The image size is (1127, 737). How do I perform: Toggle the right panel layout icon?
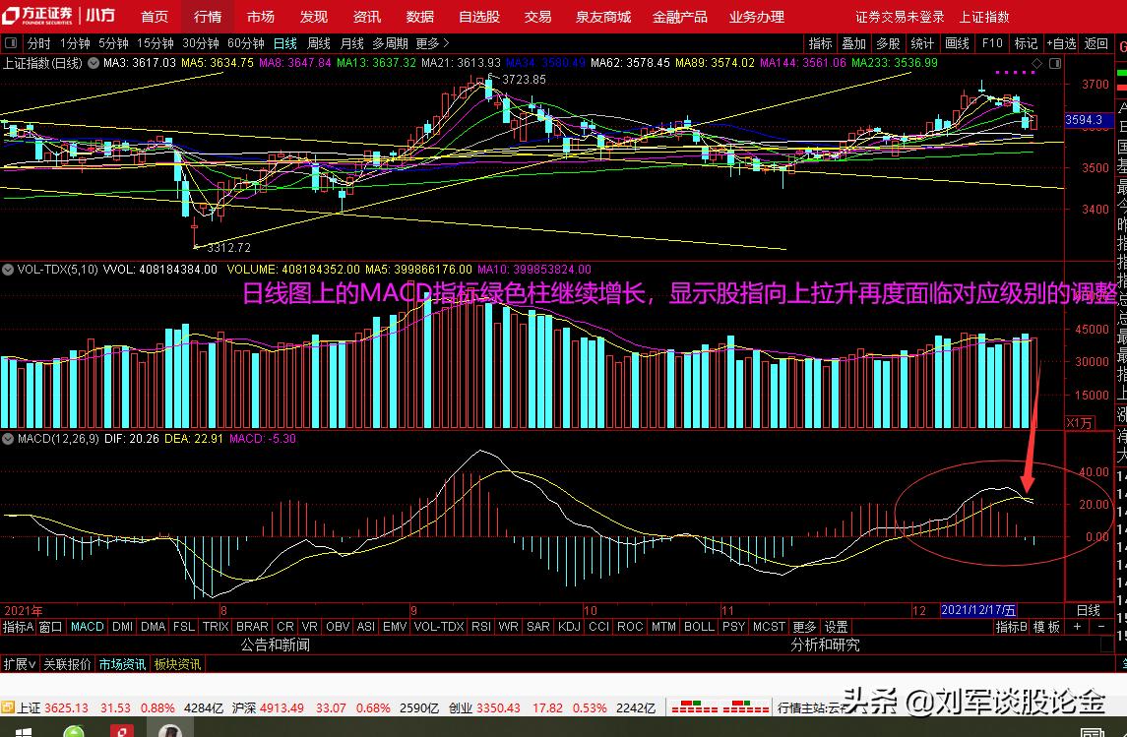point(1055,64)
